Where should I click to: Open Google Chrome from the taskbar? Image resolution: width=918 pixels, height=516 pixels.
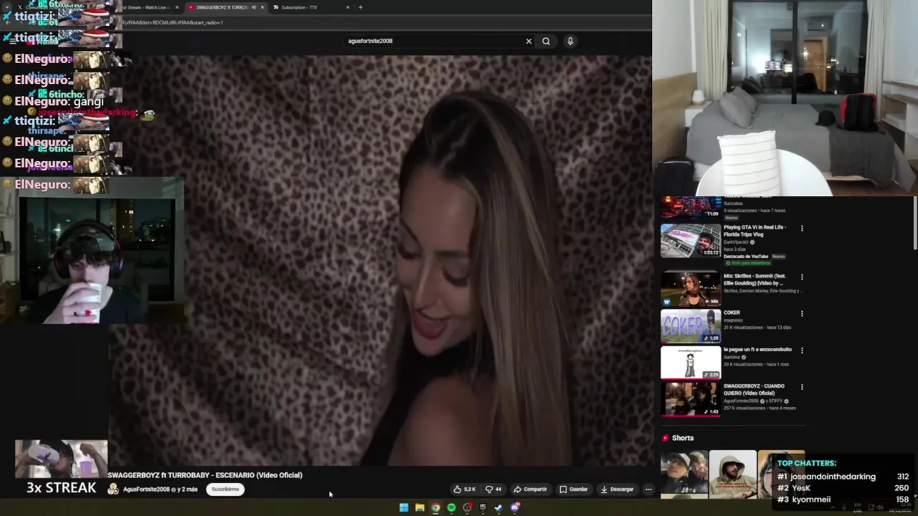(x=435, y=508)
